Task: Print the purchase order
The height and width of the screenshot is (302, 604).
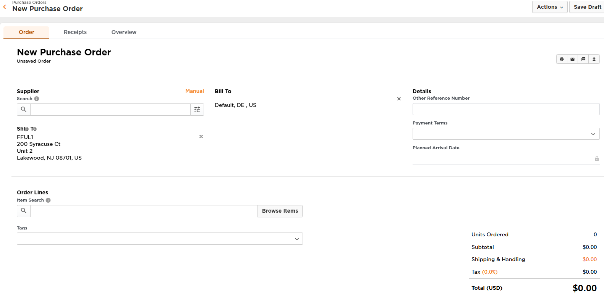Action: pos(562,59)
